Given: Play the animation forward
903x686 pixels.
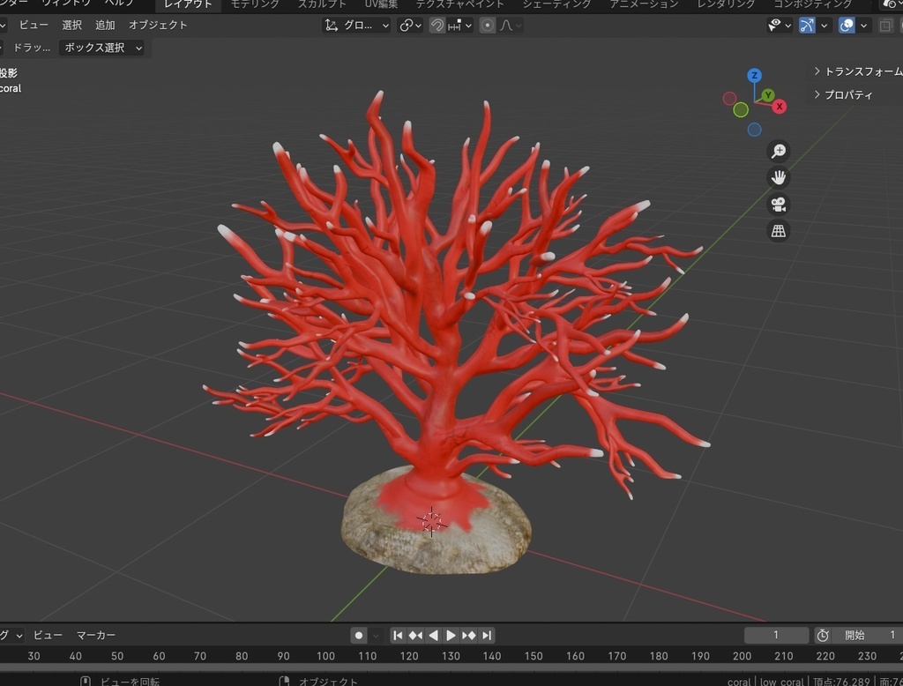Looking at the screenshot, I should coord(451,635).
